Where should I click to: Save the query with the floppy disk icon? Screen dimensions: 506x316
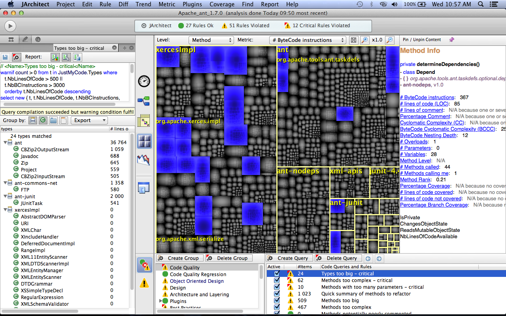(x=6, y=57)
